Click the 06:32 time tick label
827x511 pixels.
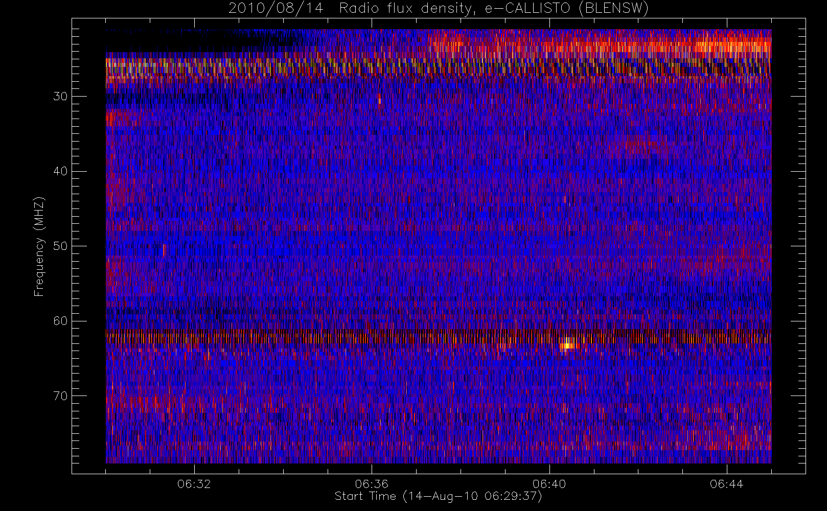tap(194, 484)
